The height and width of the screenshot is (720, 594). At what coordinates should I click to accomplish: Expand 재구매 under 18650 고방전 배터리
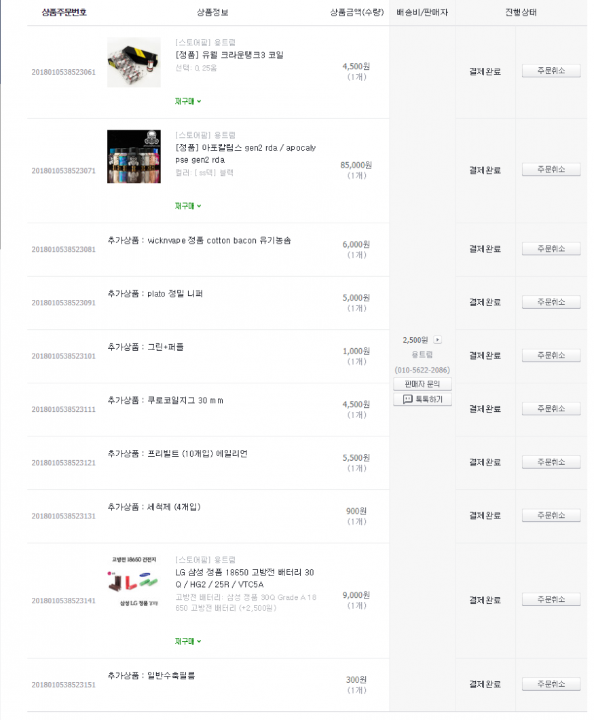click(x=188, y=641)
